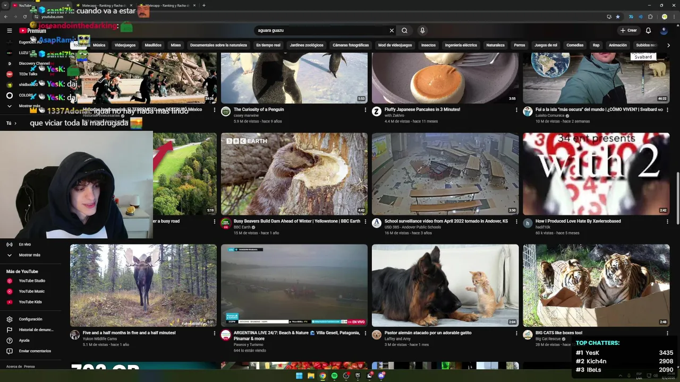Click the magnifying glass search button
This screenshot has width=680, height=382.
(x=405, y=31)
